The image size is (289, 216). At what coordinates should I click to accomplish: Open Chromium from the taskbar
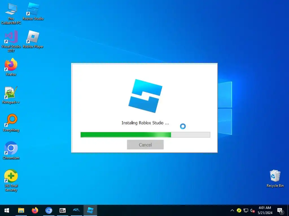click(49, 210)
